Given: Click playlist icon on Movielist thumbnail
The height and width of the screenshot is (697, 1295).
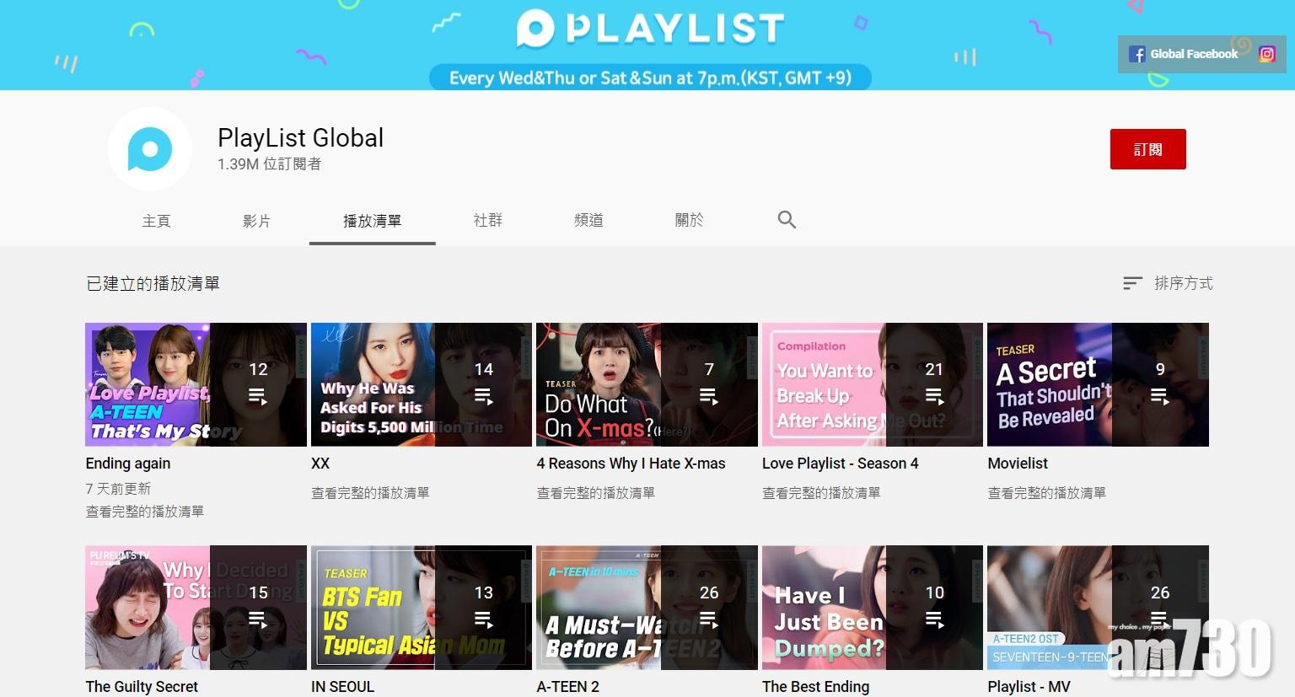Looking at the screenshot, I should (1160, 396).
